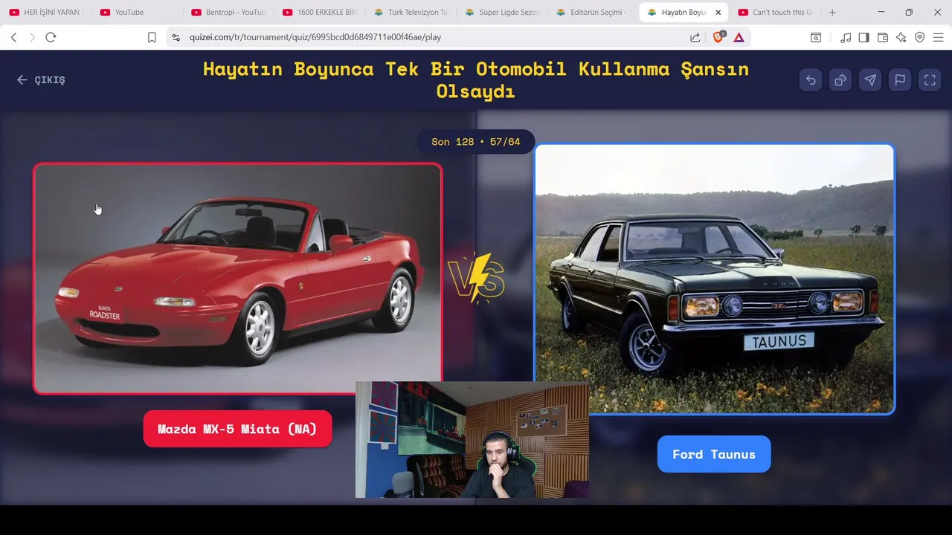Open Brave Shields lion icon

(x=718, y=37)
